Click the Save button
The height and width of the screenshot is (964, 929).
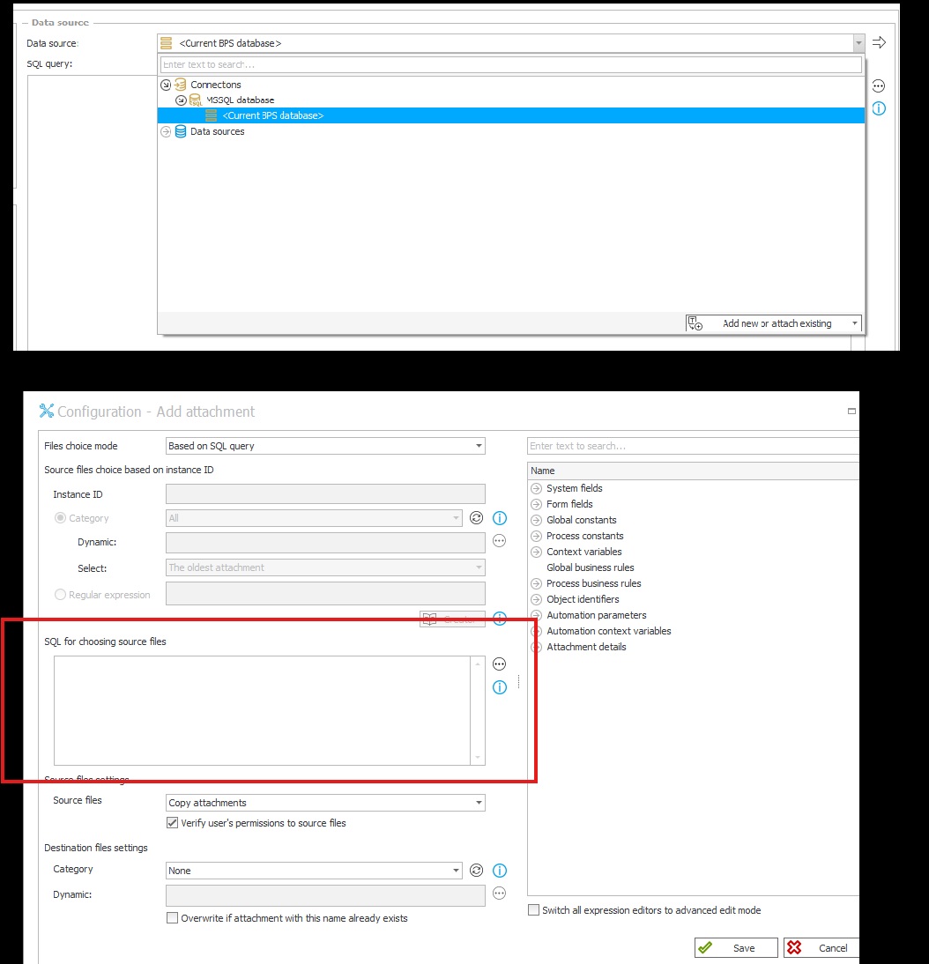pyautogui.click(x=736, y=948)
